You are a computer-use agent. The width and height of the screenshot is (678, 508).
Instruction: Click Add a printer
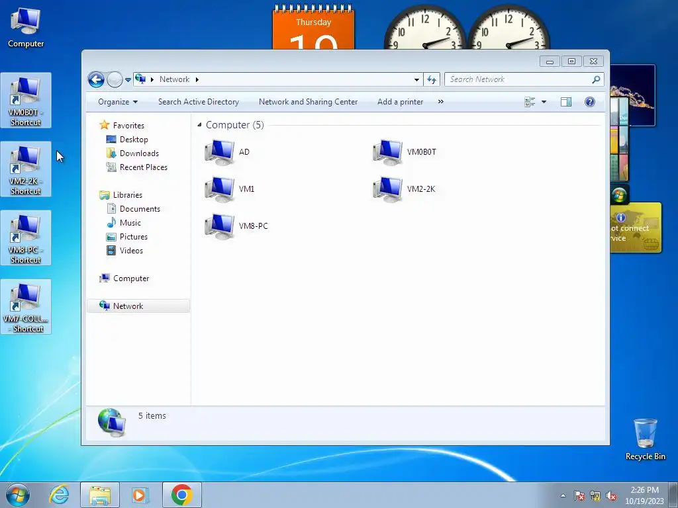(x=400, y=102)
